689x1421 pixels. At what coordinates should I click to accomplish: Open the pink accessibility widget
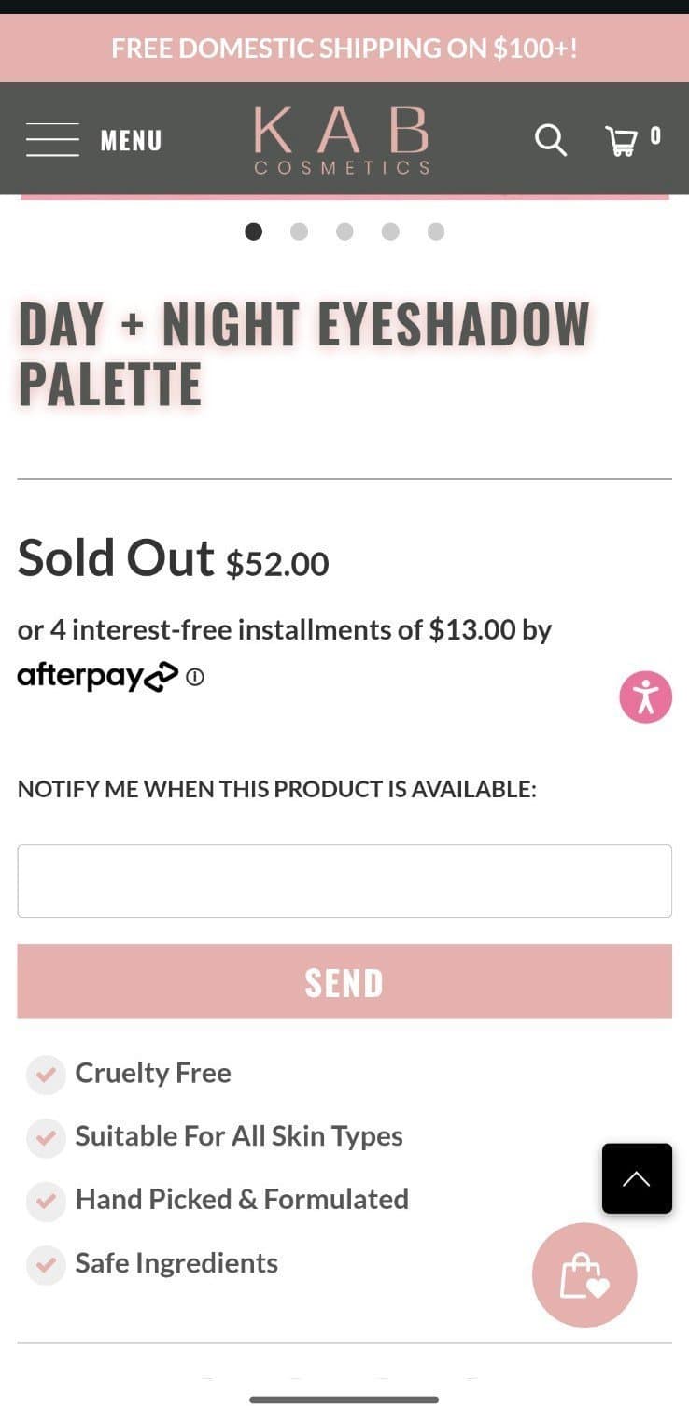coord(646,696)
